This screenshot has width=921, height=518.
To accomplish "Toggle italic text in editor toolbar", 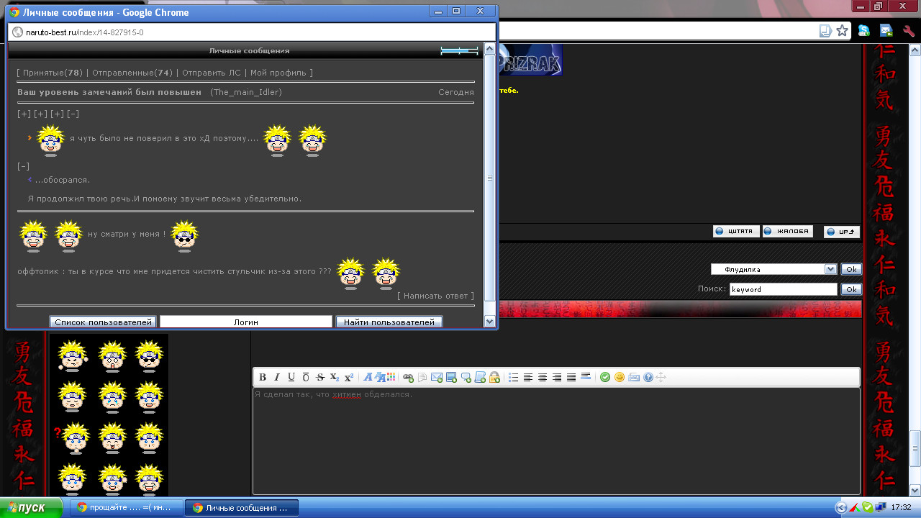I will (x=277, y=377).
